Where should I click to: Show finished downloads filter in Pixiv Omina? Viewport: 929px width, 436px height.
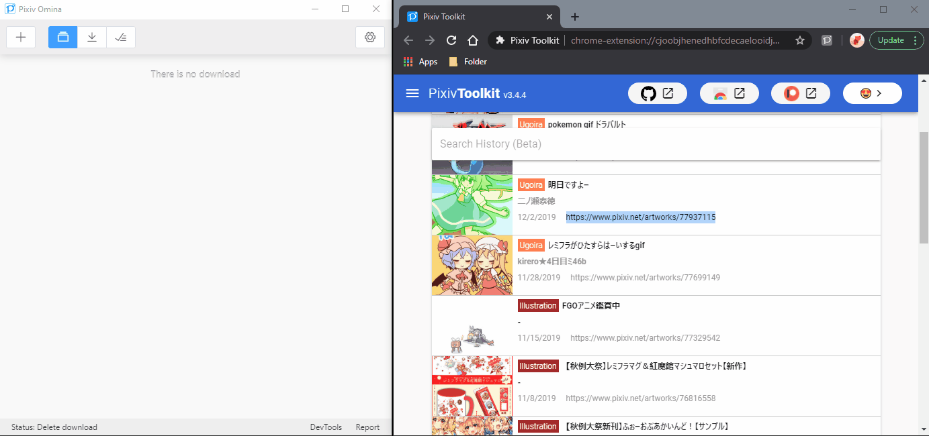pos(121,38)
